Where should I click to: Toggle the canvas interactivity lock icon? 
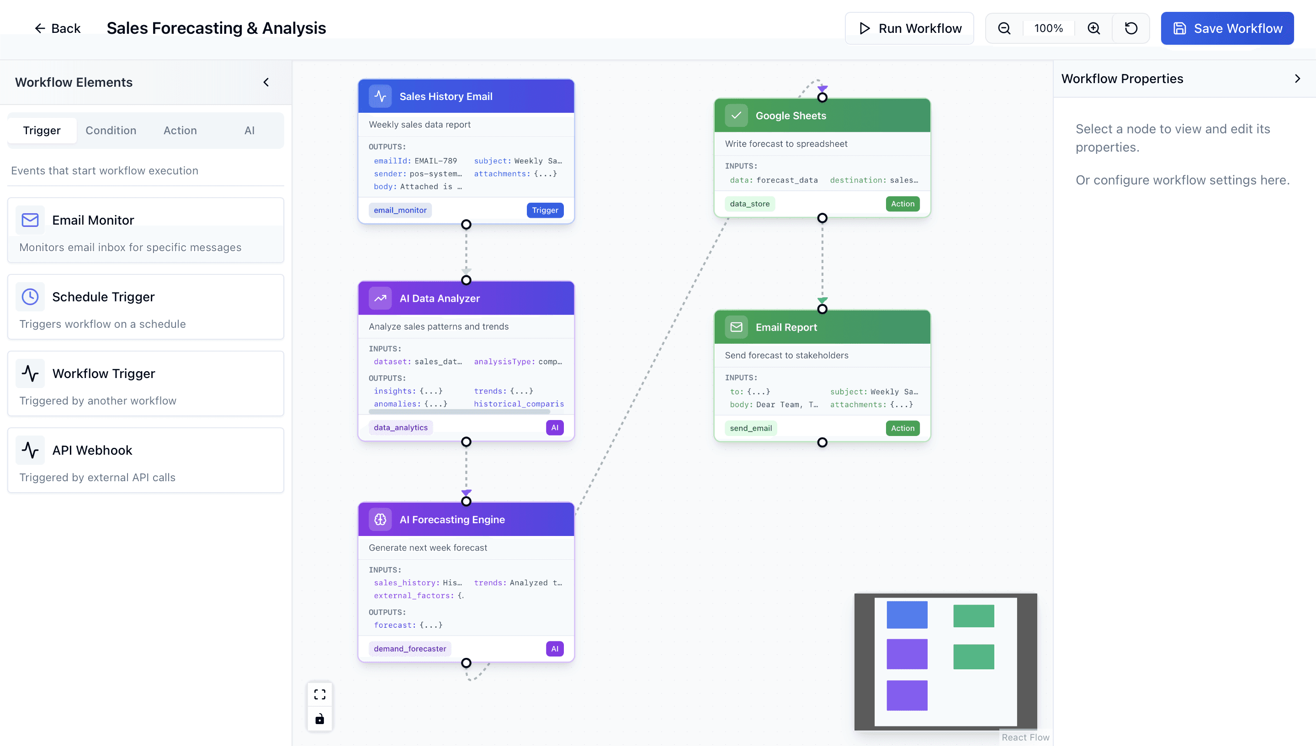coord(320,719)
